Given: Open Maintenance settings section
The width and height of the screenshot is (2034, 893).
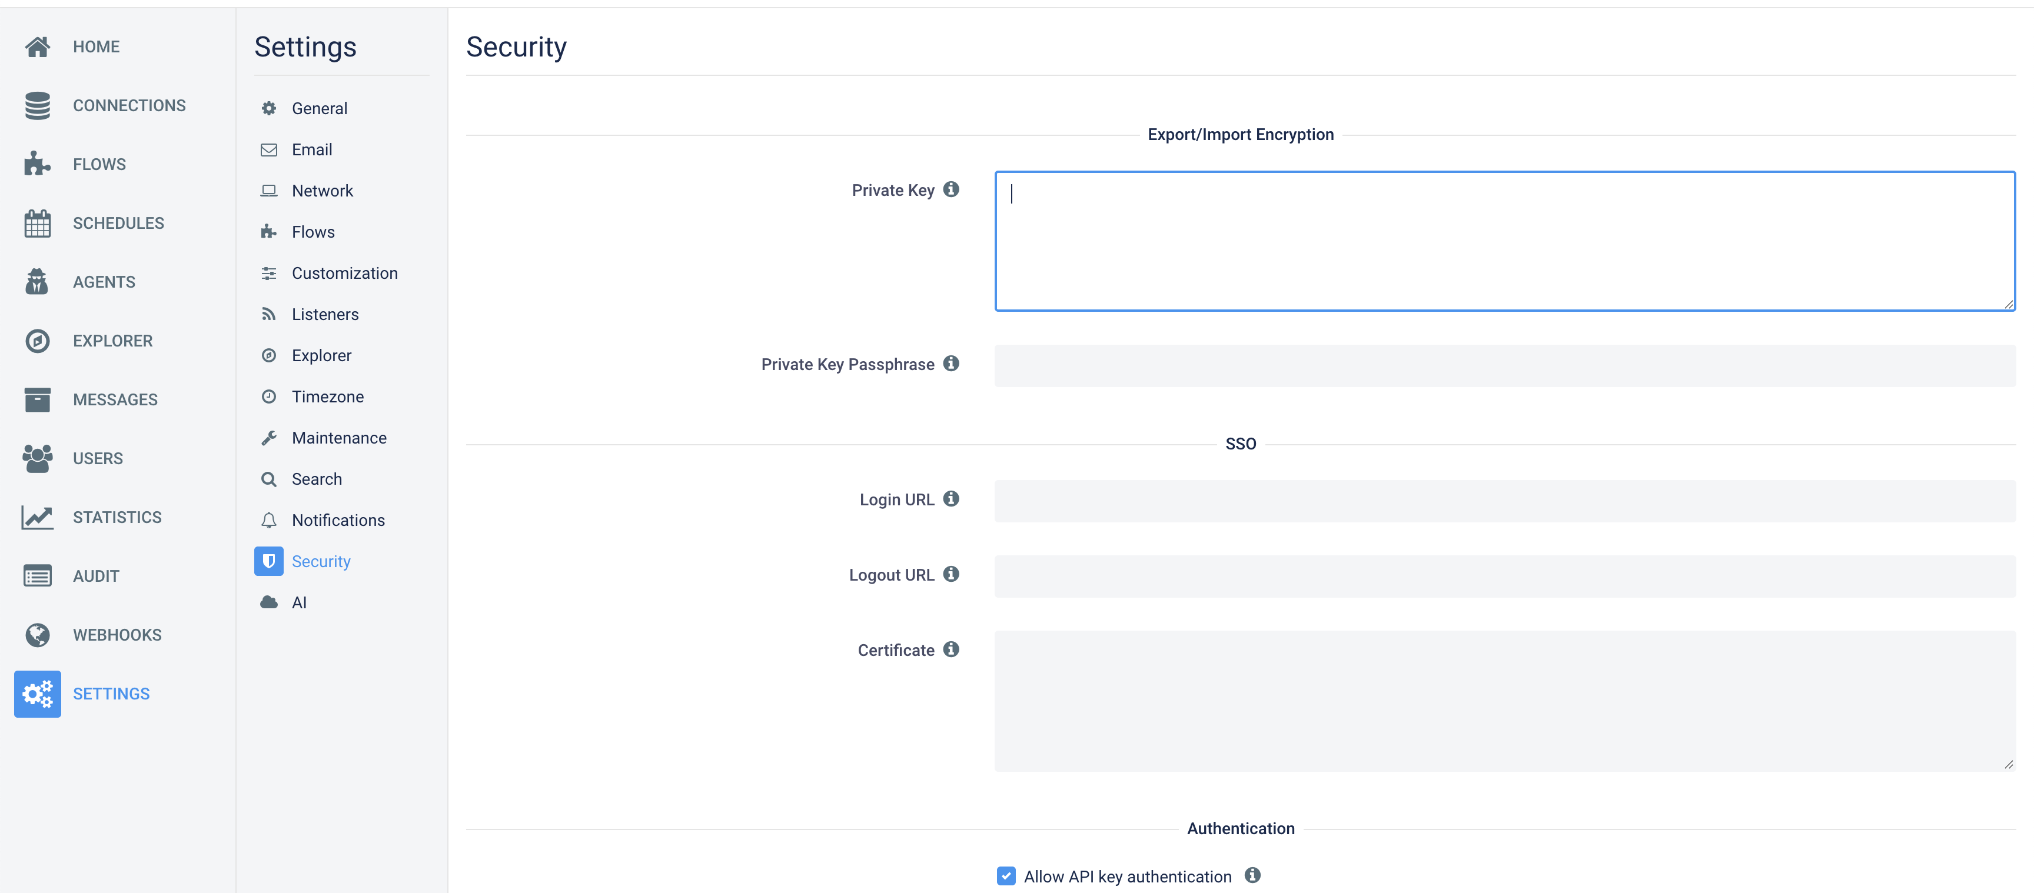Looking at the screenshot, I should coord(339,438).
